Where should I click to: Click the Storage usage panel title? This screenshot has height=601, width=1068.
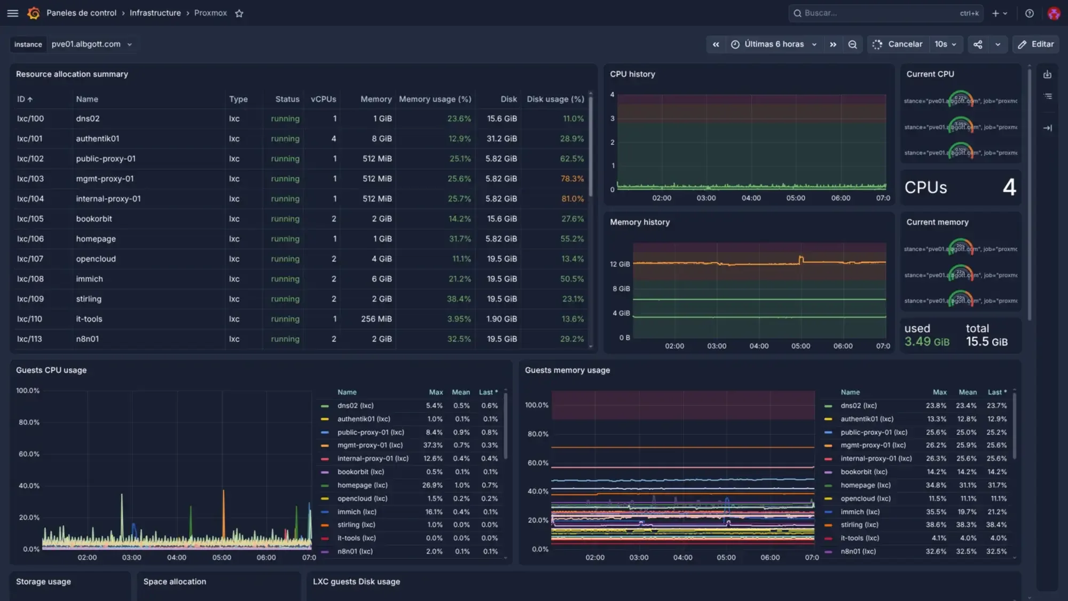43,582
